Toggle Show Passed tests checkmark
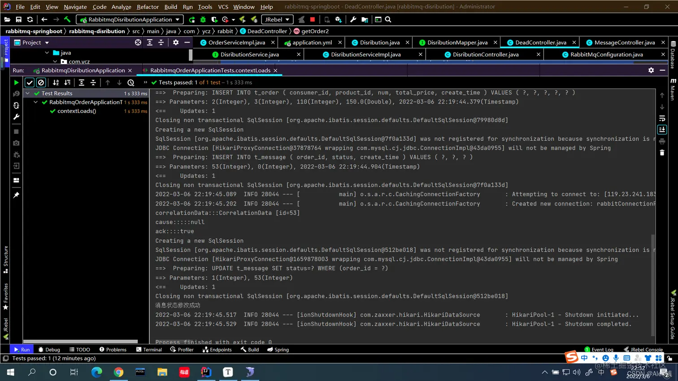This screenshot has width=678, height=381. [x=30, y=82]
